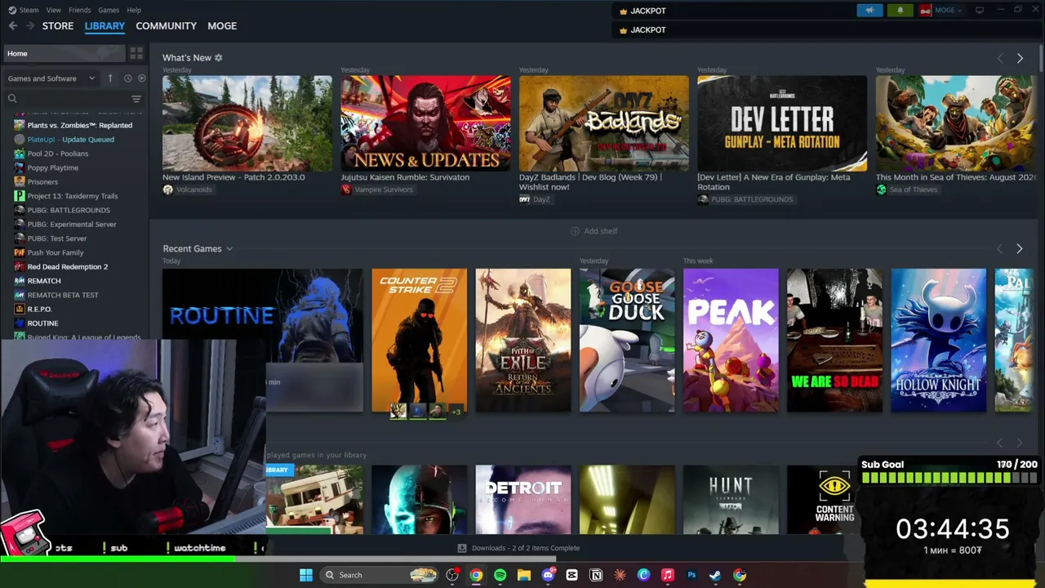Viewport: 1045px width, 588px height.
Task: Open the Steam notifications bell
Action: (x=900, y=11)
